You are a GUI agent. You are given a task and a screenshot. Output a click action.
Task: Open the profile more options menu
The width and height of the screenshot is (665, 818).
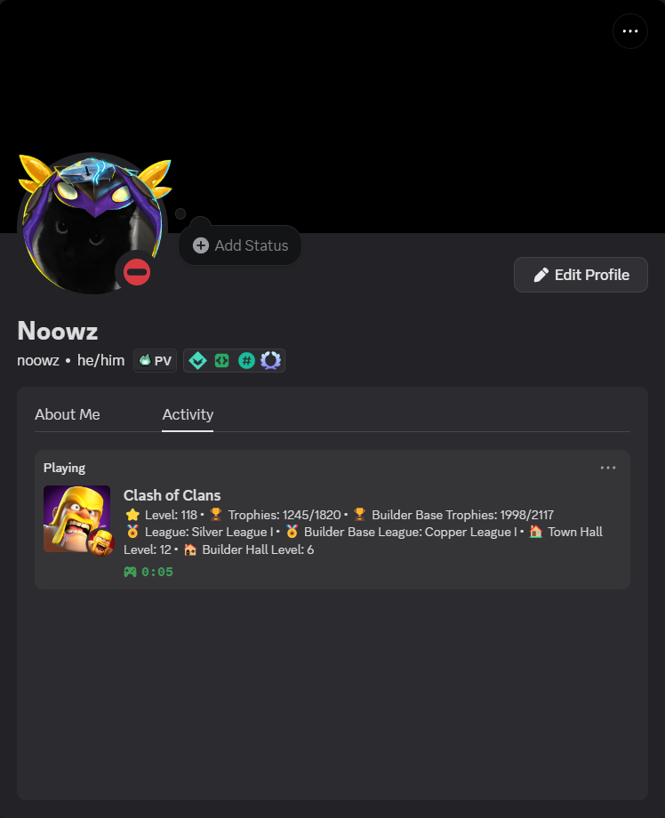tap(630, 31)
